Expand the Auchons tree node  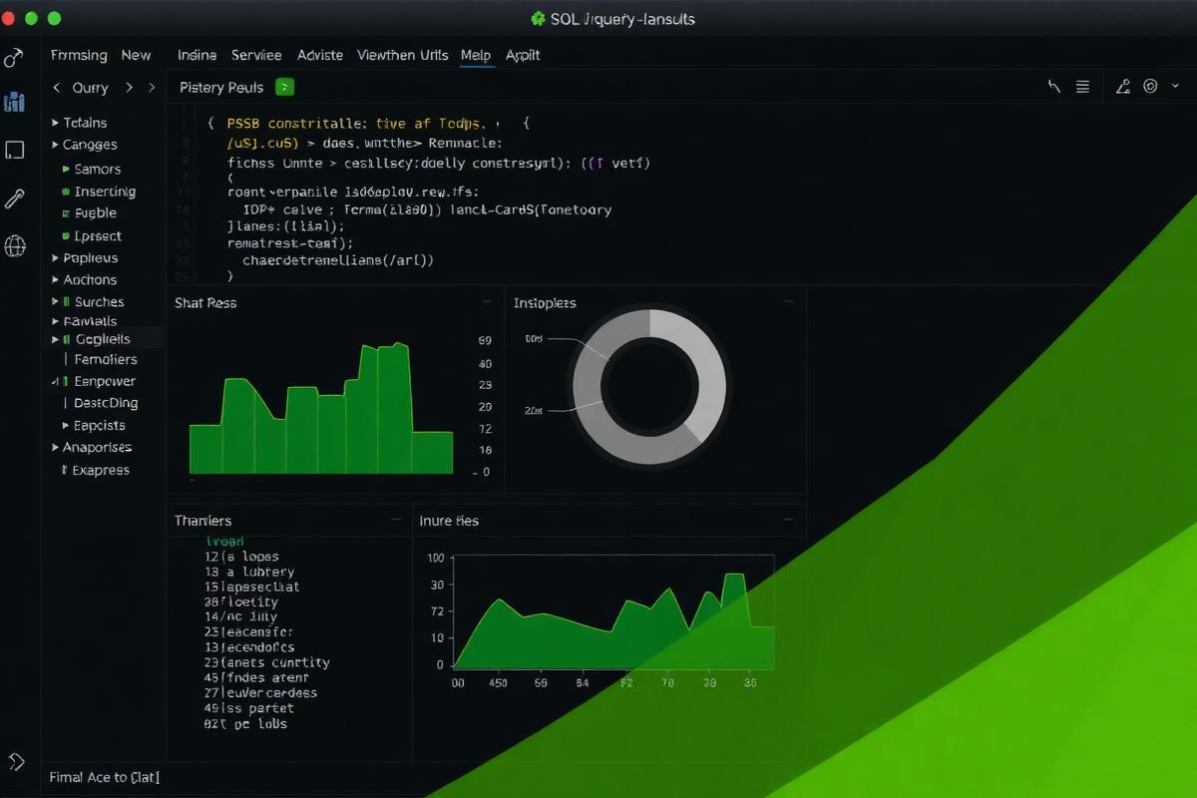[x=55, y=279]
